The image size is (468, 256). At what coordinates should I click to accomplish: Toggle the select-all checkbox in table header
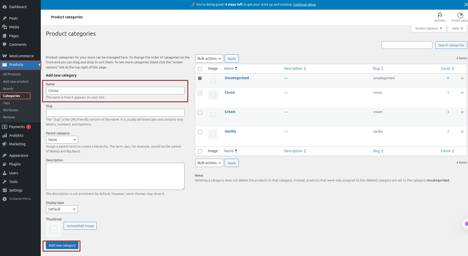point(200,69)
